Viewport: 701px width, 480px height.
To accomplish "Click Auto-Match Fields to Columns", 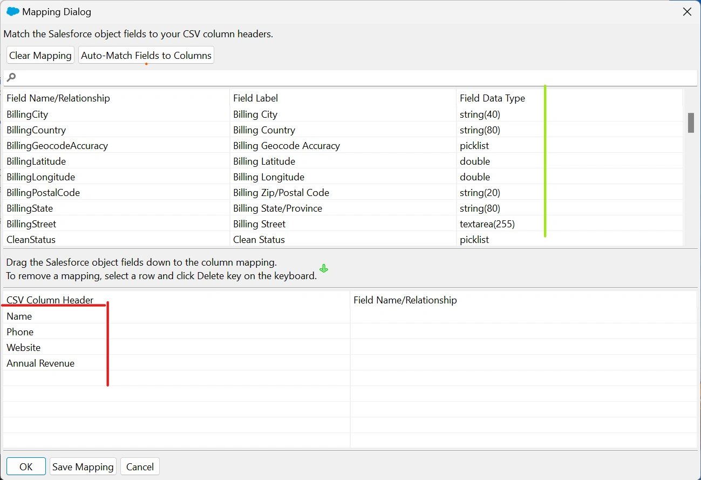I will 146,55.
